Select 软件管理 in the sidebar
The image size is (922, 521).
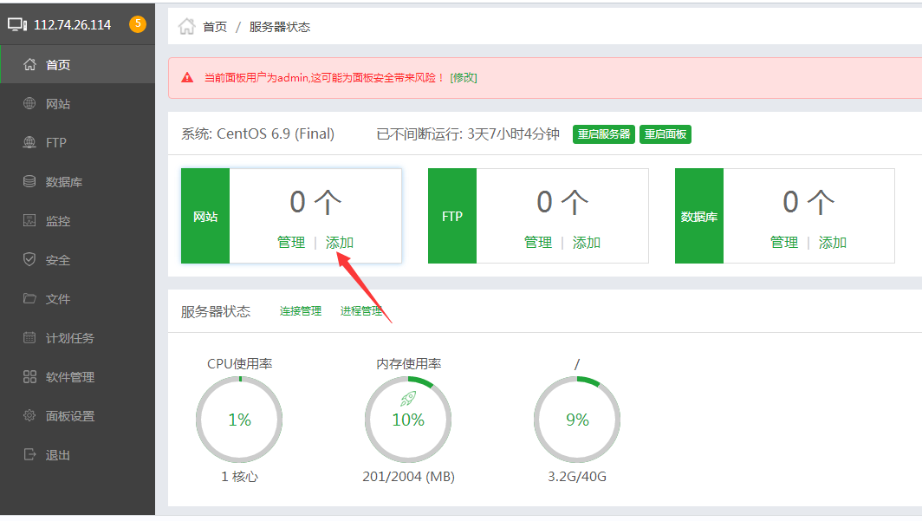(69, 377)
